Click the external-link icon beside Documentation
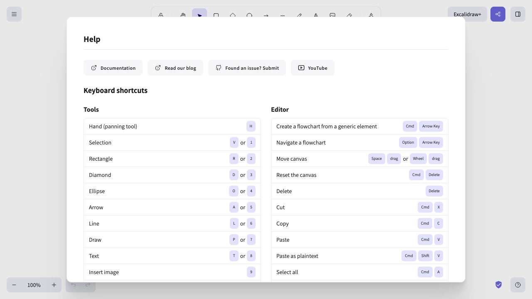 94,68
